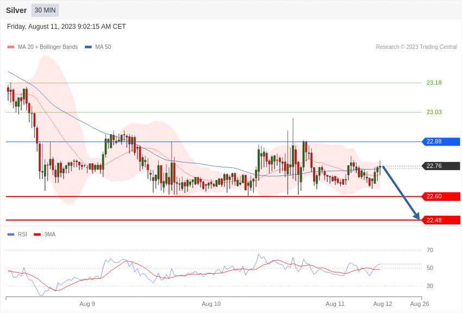
Task: Click the 23.03 resistance level label
Action: point(434,112)
